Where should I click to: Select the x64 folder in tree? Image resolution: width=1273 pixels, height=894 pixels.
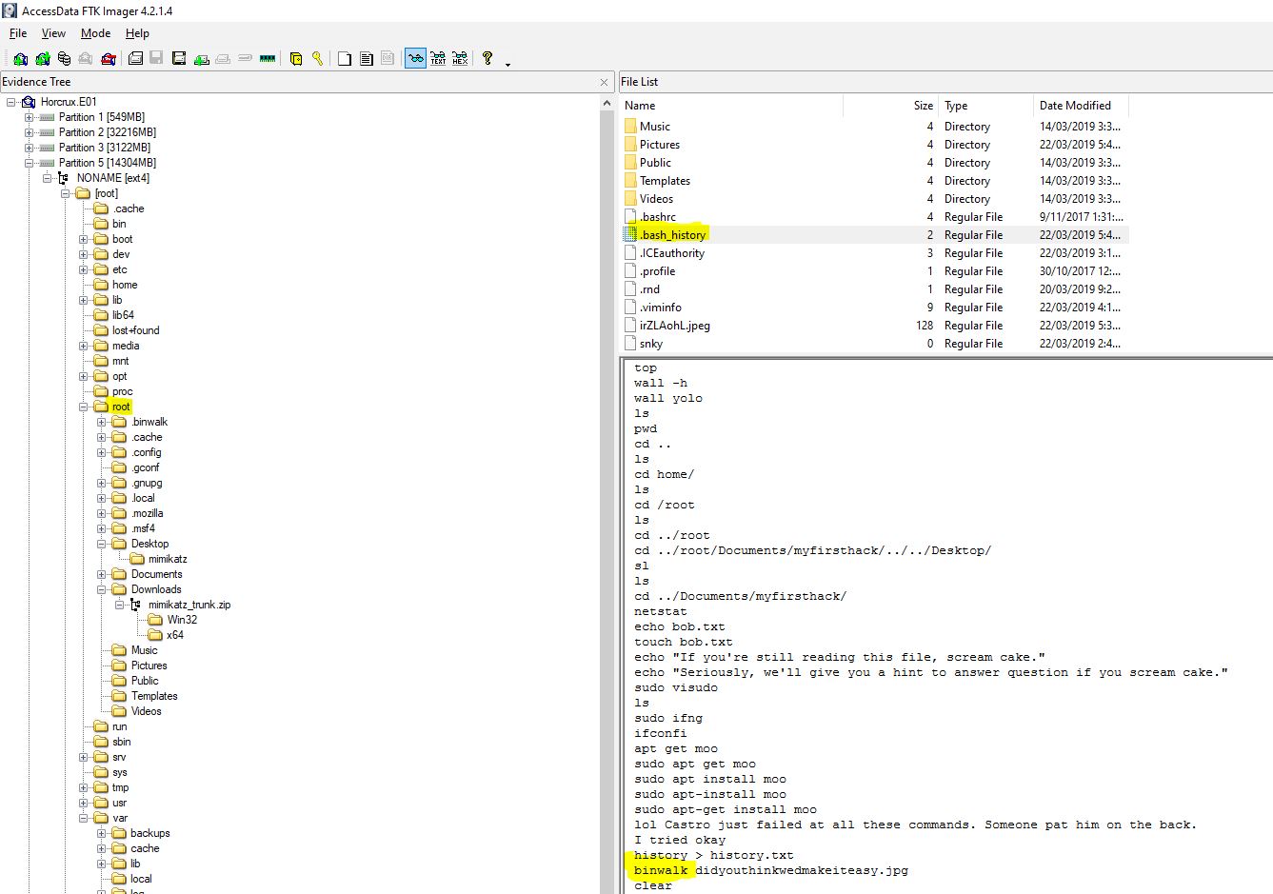tap(175, 635)
